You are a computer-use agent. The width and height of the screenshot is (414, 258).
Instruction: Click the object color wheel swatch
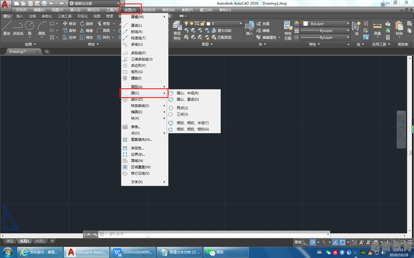pyautogui.click(x=297, y=24)
